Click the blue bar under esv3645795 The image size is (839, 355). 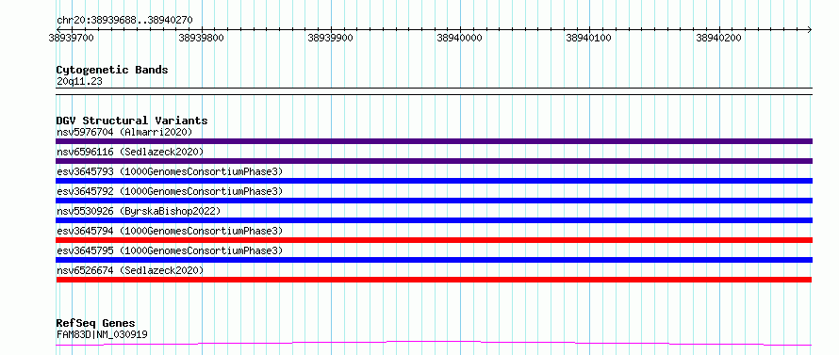[434, 260]
